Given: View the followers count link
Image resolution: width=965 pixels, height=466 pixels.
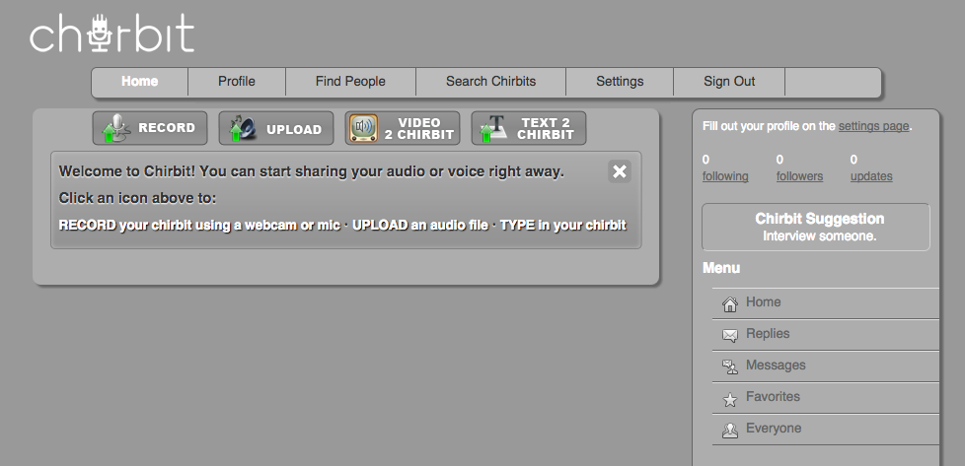Looking at the screenshot, I should (799, 176).
